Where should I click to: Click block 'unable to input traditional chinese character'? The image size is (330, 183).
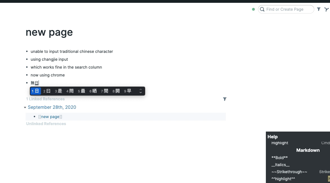(72, 51)
